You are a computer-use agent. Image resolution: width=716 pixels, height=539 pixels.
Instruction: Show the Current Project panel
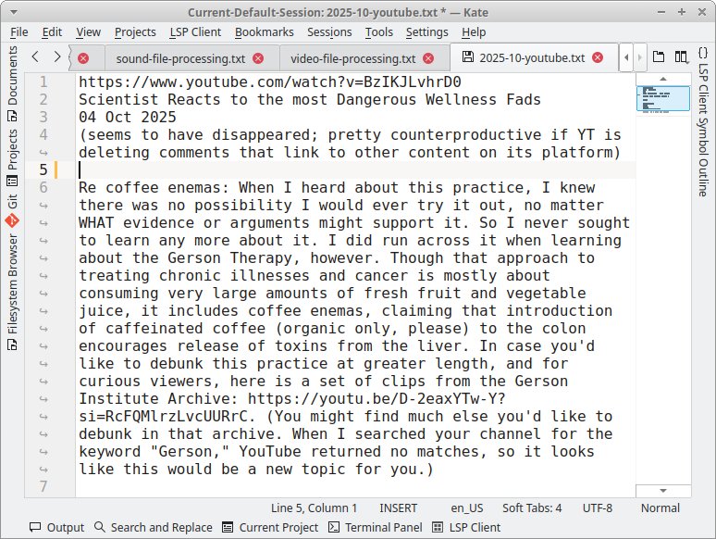pyautogui.click(x=270, y=527)
